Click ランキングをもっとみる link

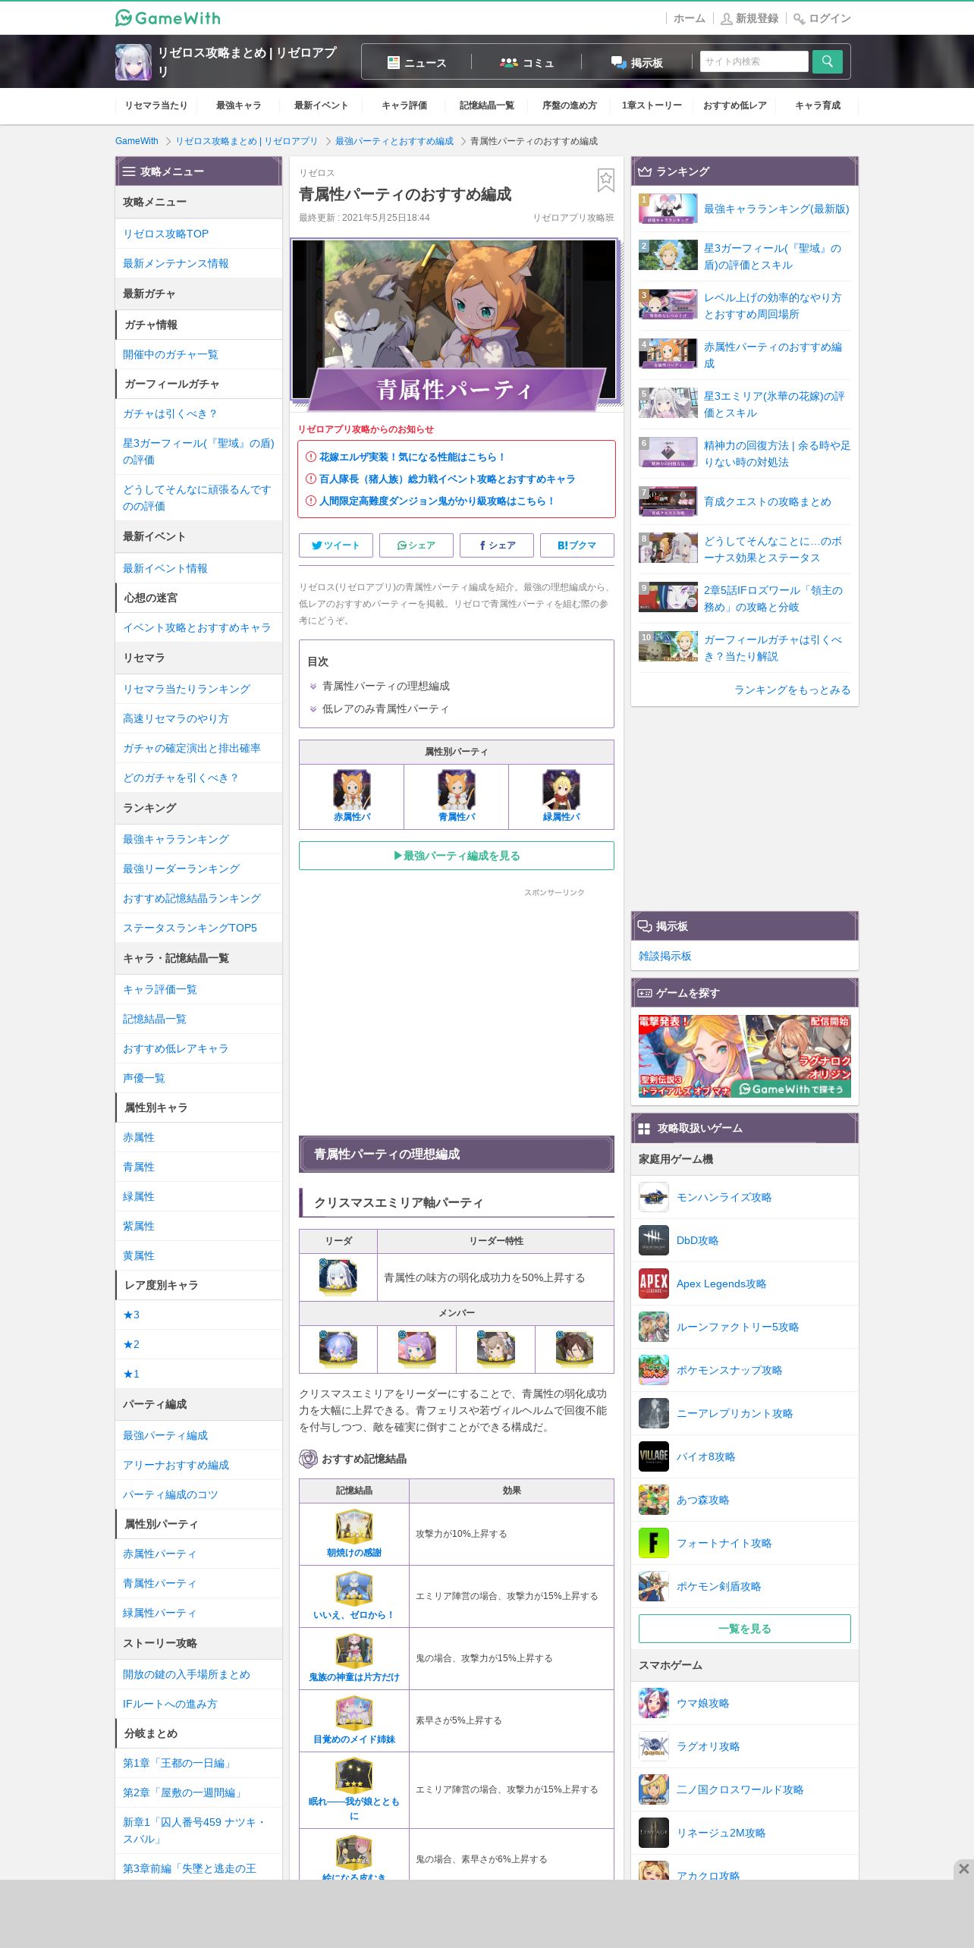[792, 690]
